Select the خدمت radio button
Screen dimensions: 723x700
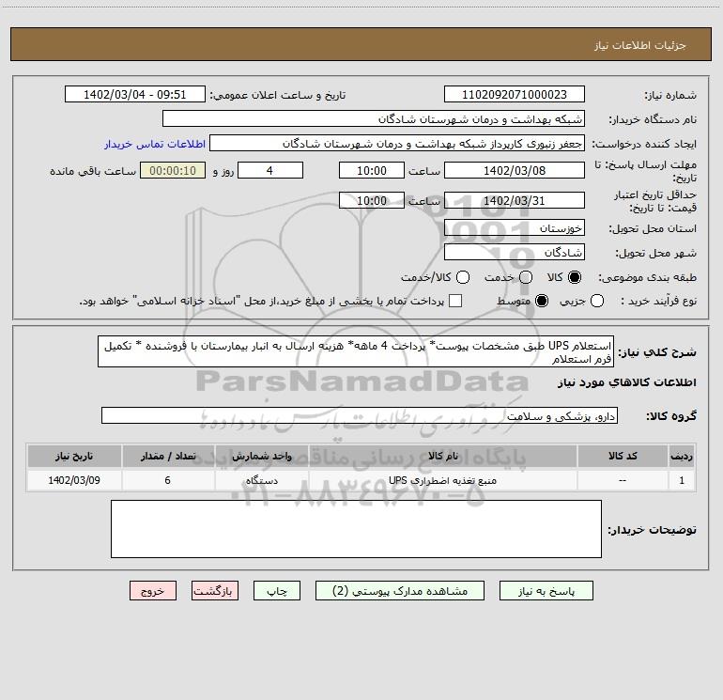pos(526,277)
